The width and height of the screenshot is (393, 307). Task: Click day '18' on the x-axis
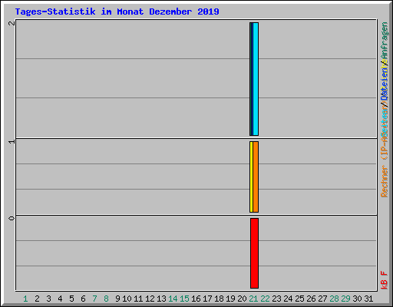click(219, 299)
